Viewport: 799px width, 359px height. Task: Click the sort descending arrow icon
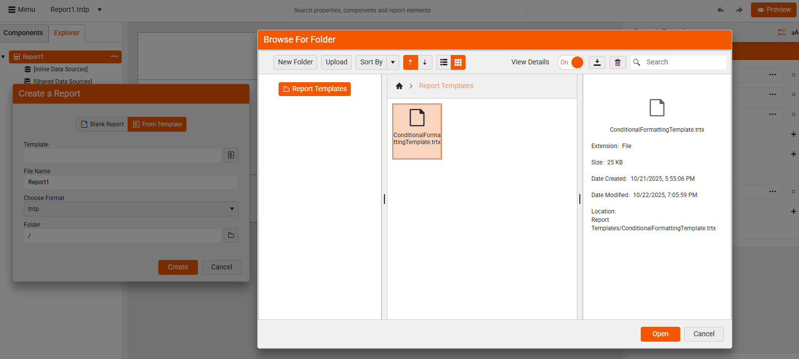tap(424, 62)
